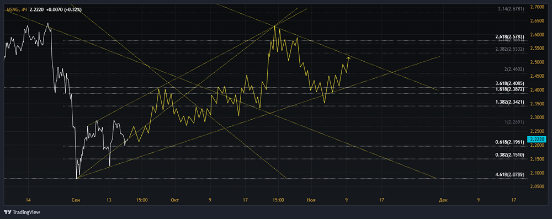This screenshot has width=552, height=219.
Task: Select the 1(2.2691) Fibonacci level label
Action: (514, 122)
